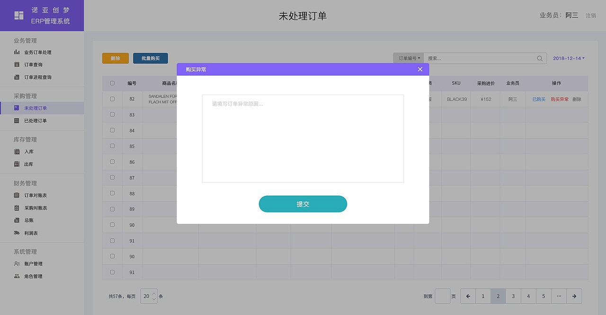This screenshot has width=606, height=315.
Task: Open 订单查询 via its sidebar icon
Action: point(18,64)
